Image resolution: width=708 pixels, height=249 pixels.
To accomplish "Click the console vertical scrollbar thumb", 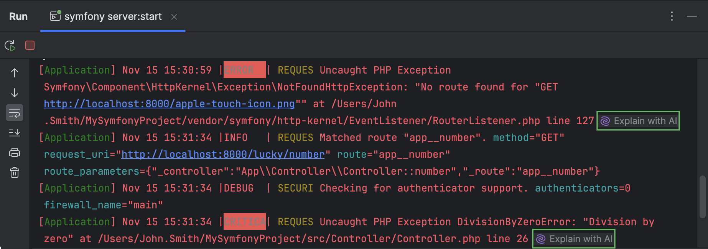I will click(x=702, y=197).
